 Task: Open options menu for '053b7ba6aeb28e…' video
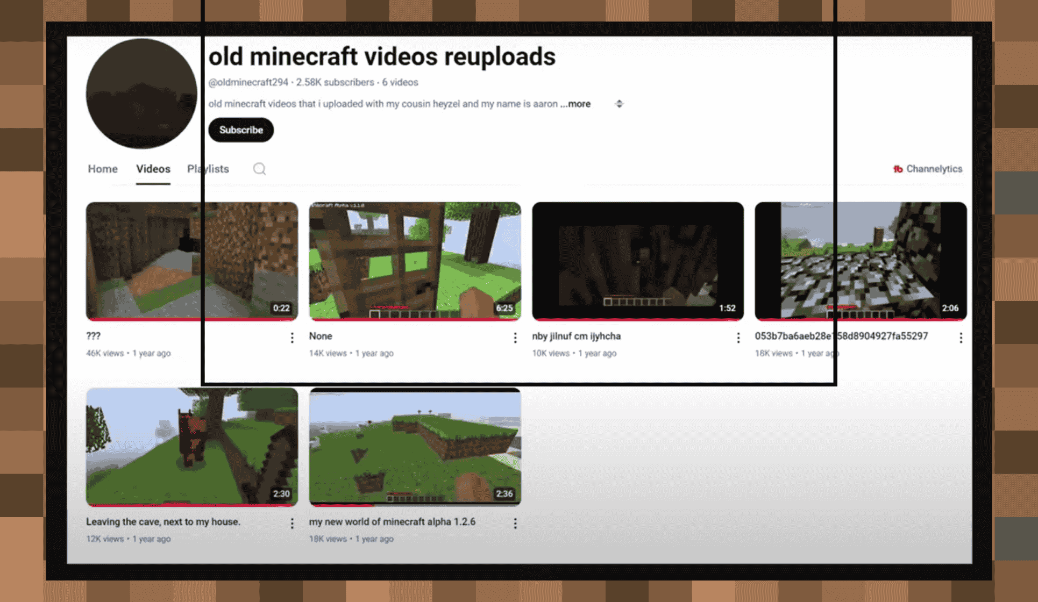pos(961,338)
